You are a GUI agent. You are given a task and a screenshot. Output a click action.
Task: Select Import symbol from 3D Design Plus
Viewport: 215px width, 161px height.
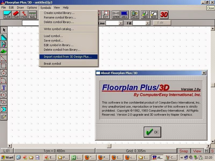69,57
